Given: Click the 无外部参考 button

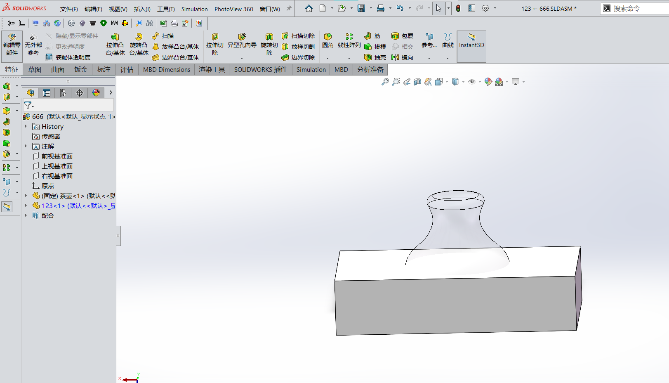Looking at the screenshot, I should [33, 45].
